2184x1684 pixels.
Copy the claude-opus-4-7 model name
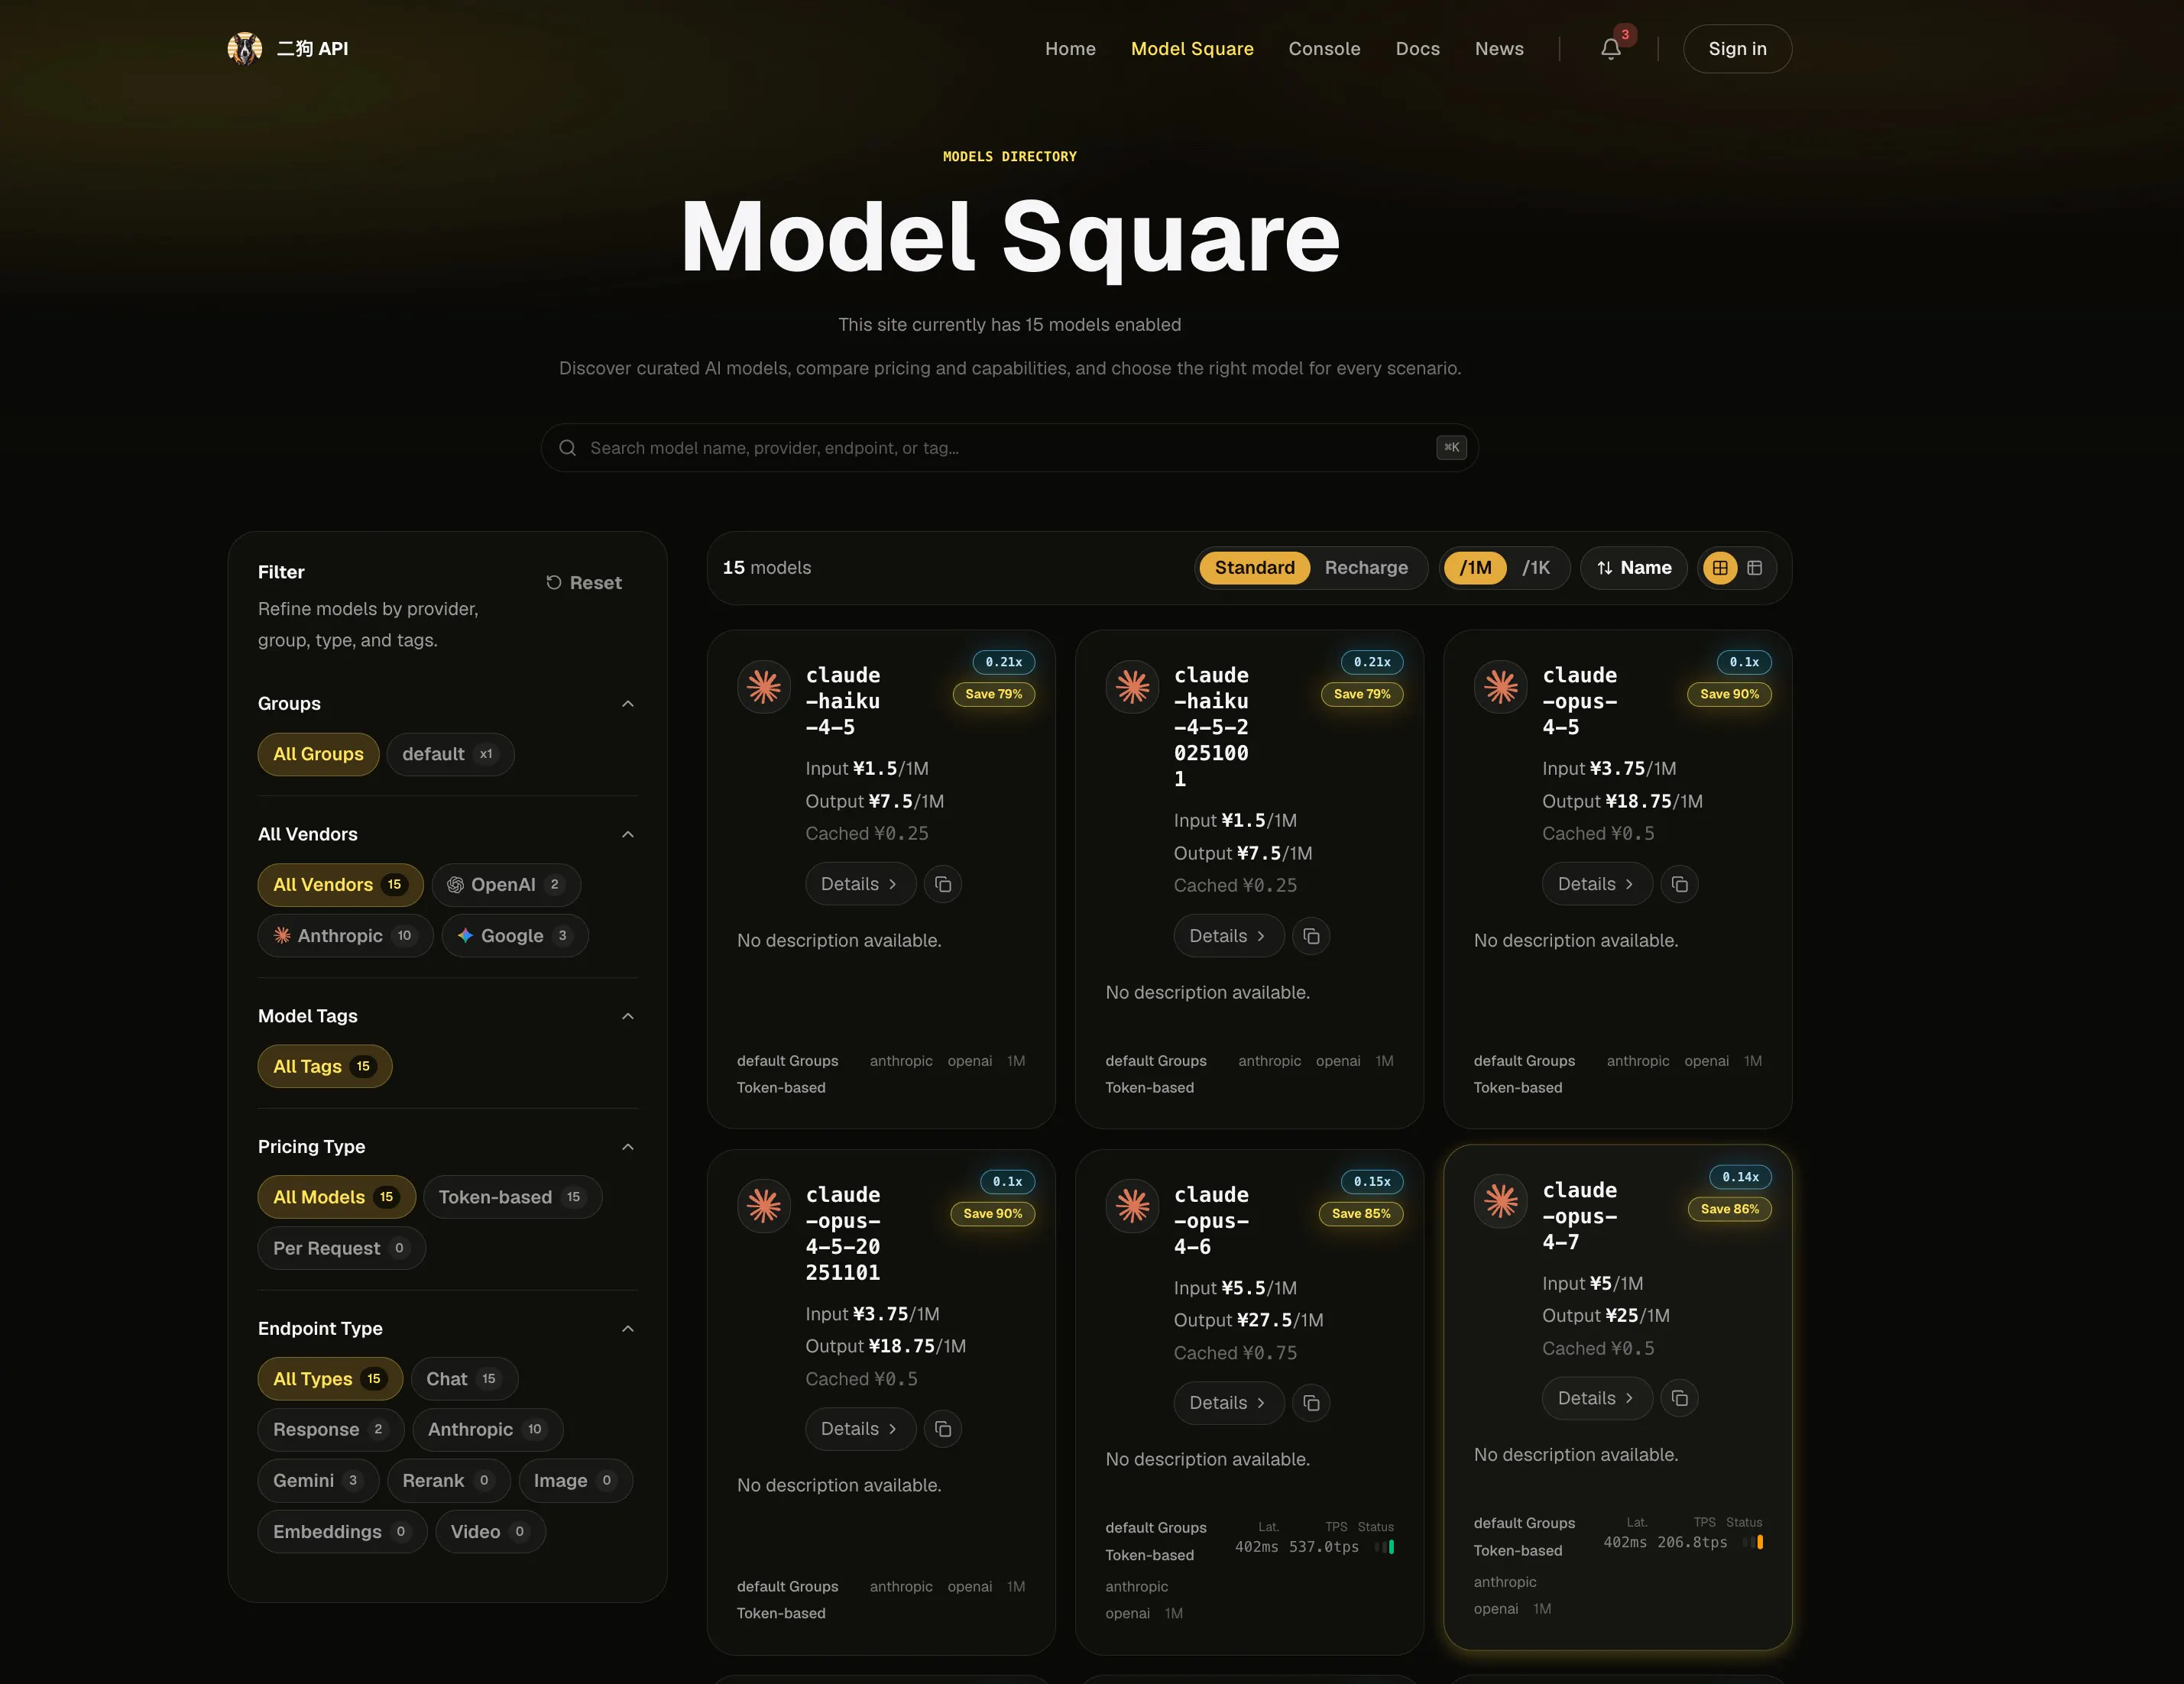point(1680,1398)
